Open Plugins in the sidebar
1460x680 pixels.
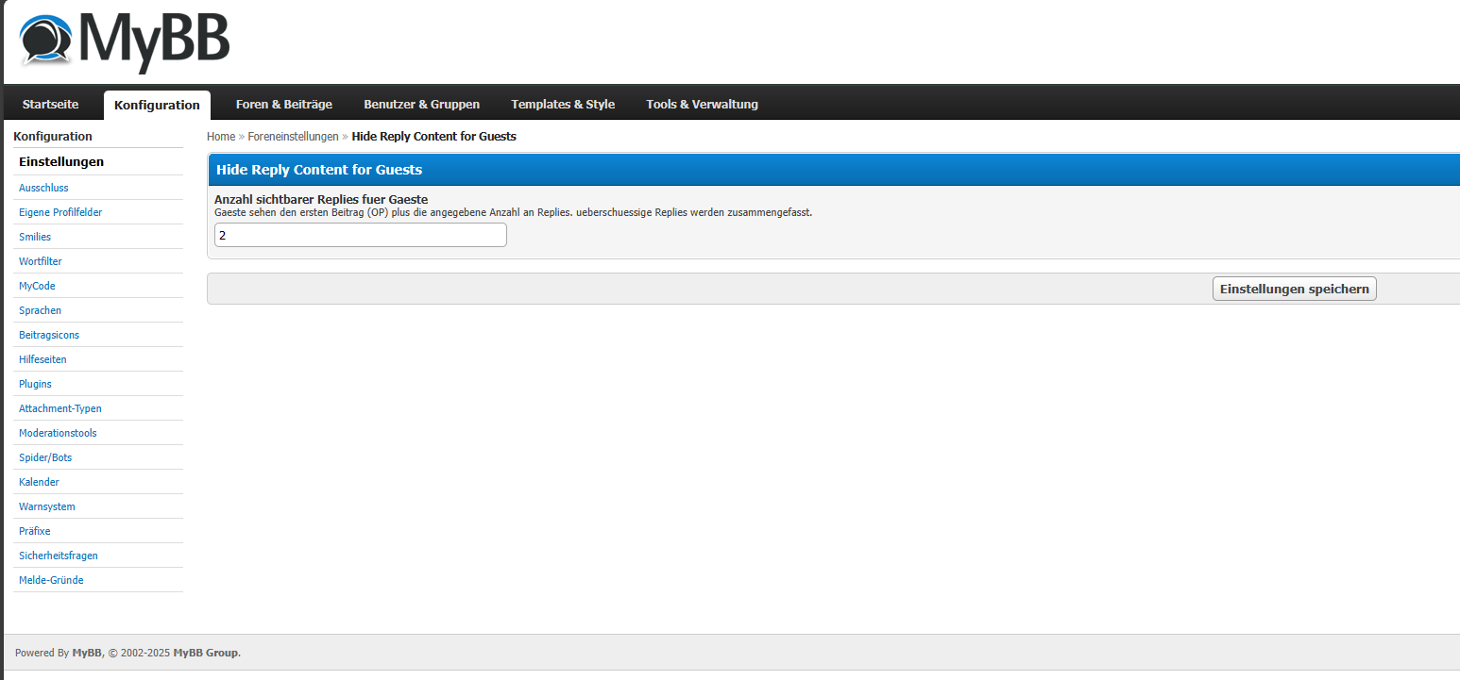click(35, 384)
